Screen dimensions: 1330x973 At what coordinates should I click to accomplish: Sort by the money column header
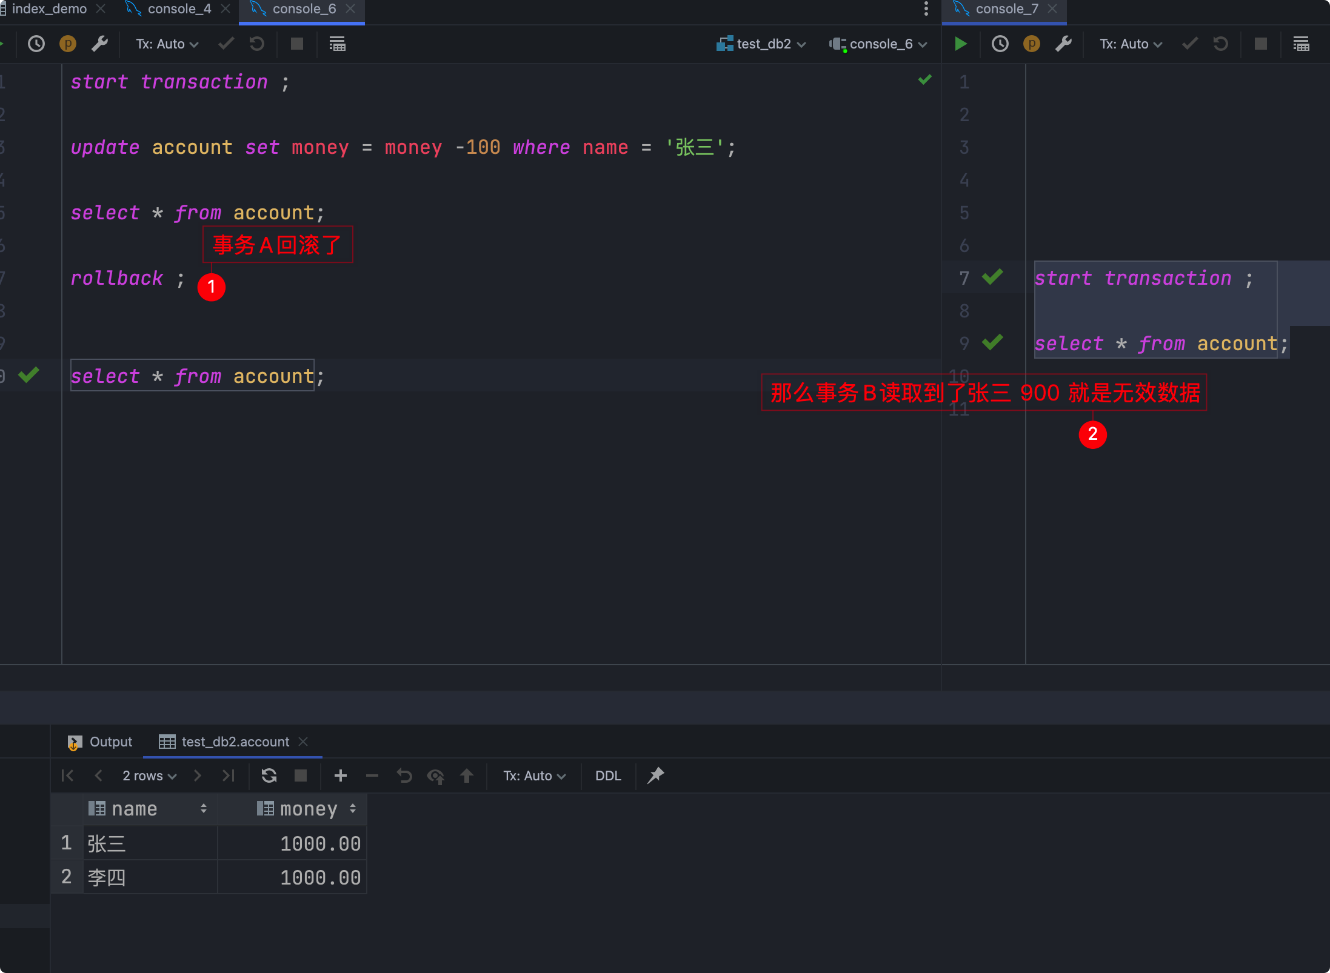pos(308,809)
